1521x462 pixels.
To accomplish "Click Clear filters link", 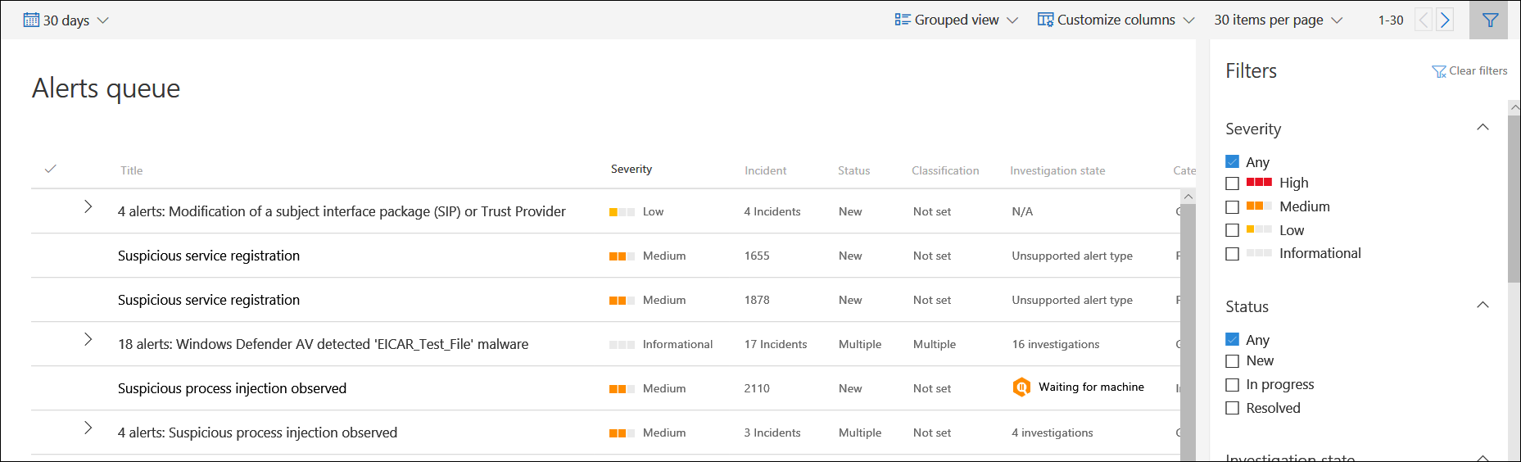I will (1469, 71).
